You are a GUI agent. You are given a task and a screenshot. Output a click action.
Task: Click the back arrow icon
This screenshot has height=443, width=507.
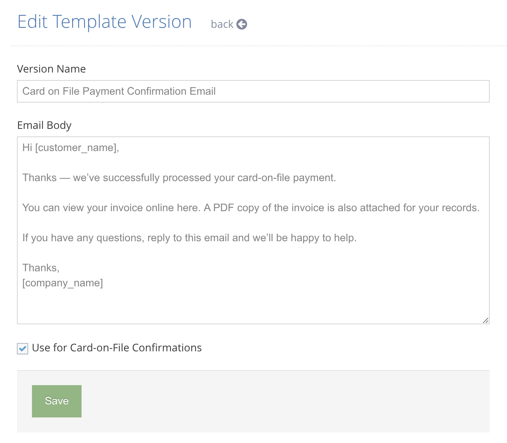click(242, 24)
